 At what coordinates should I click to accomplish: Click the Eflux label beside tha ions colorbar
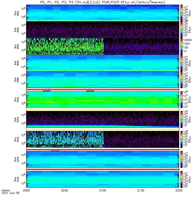pos(190,99)
